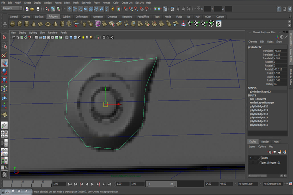Create a polygon cube from the shelf
This screenshot has width=293, height=195.
(x=20, y=24)
